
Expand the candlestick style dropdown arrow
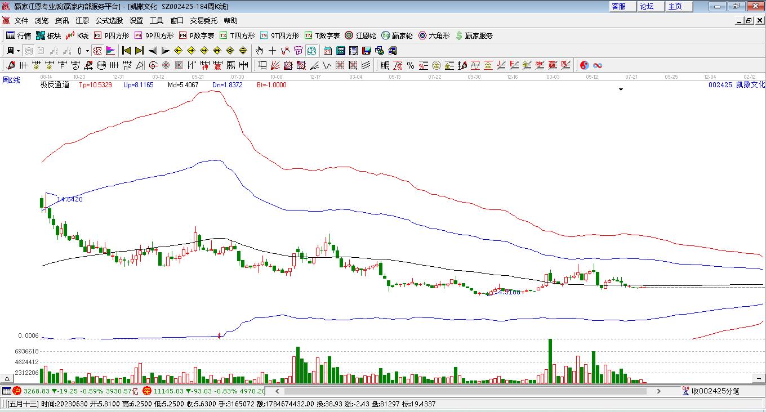point(87,51)
